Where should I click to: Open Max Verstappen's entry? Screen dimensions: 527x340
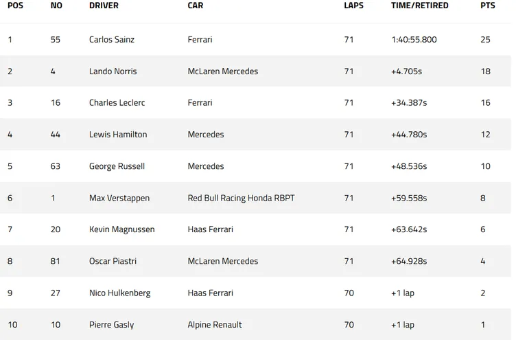coord(119,198)
